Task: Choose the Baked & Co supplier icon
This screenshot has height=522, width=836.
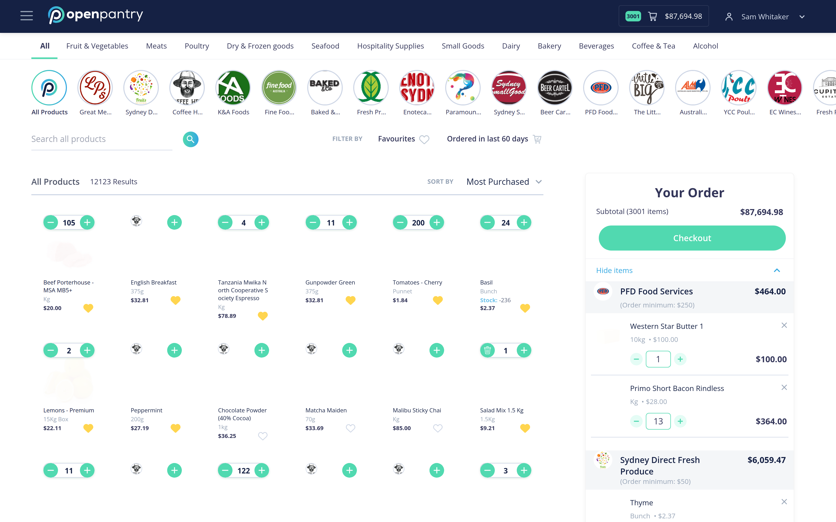Action: [325, 88]
